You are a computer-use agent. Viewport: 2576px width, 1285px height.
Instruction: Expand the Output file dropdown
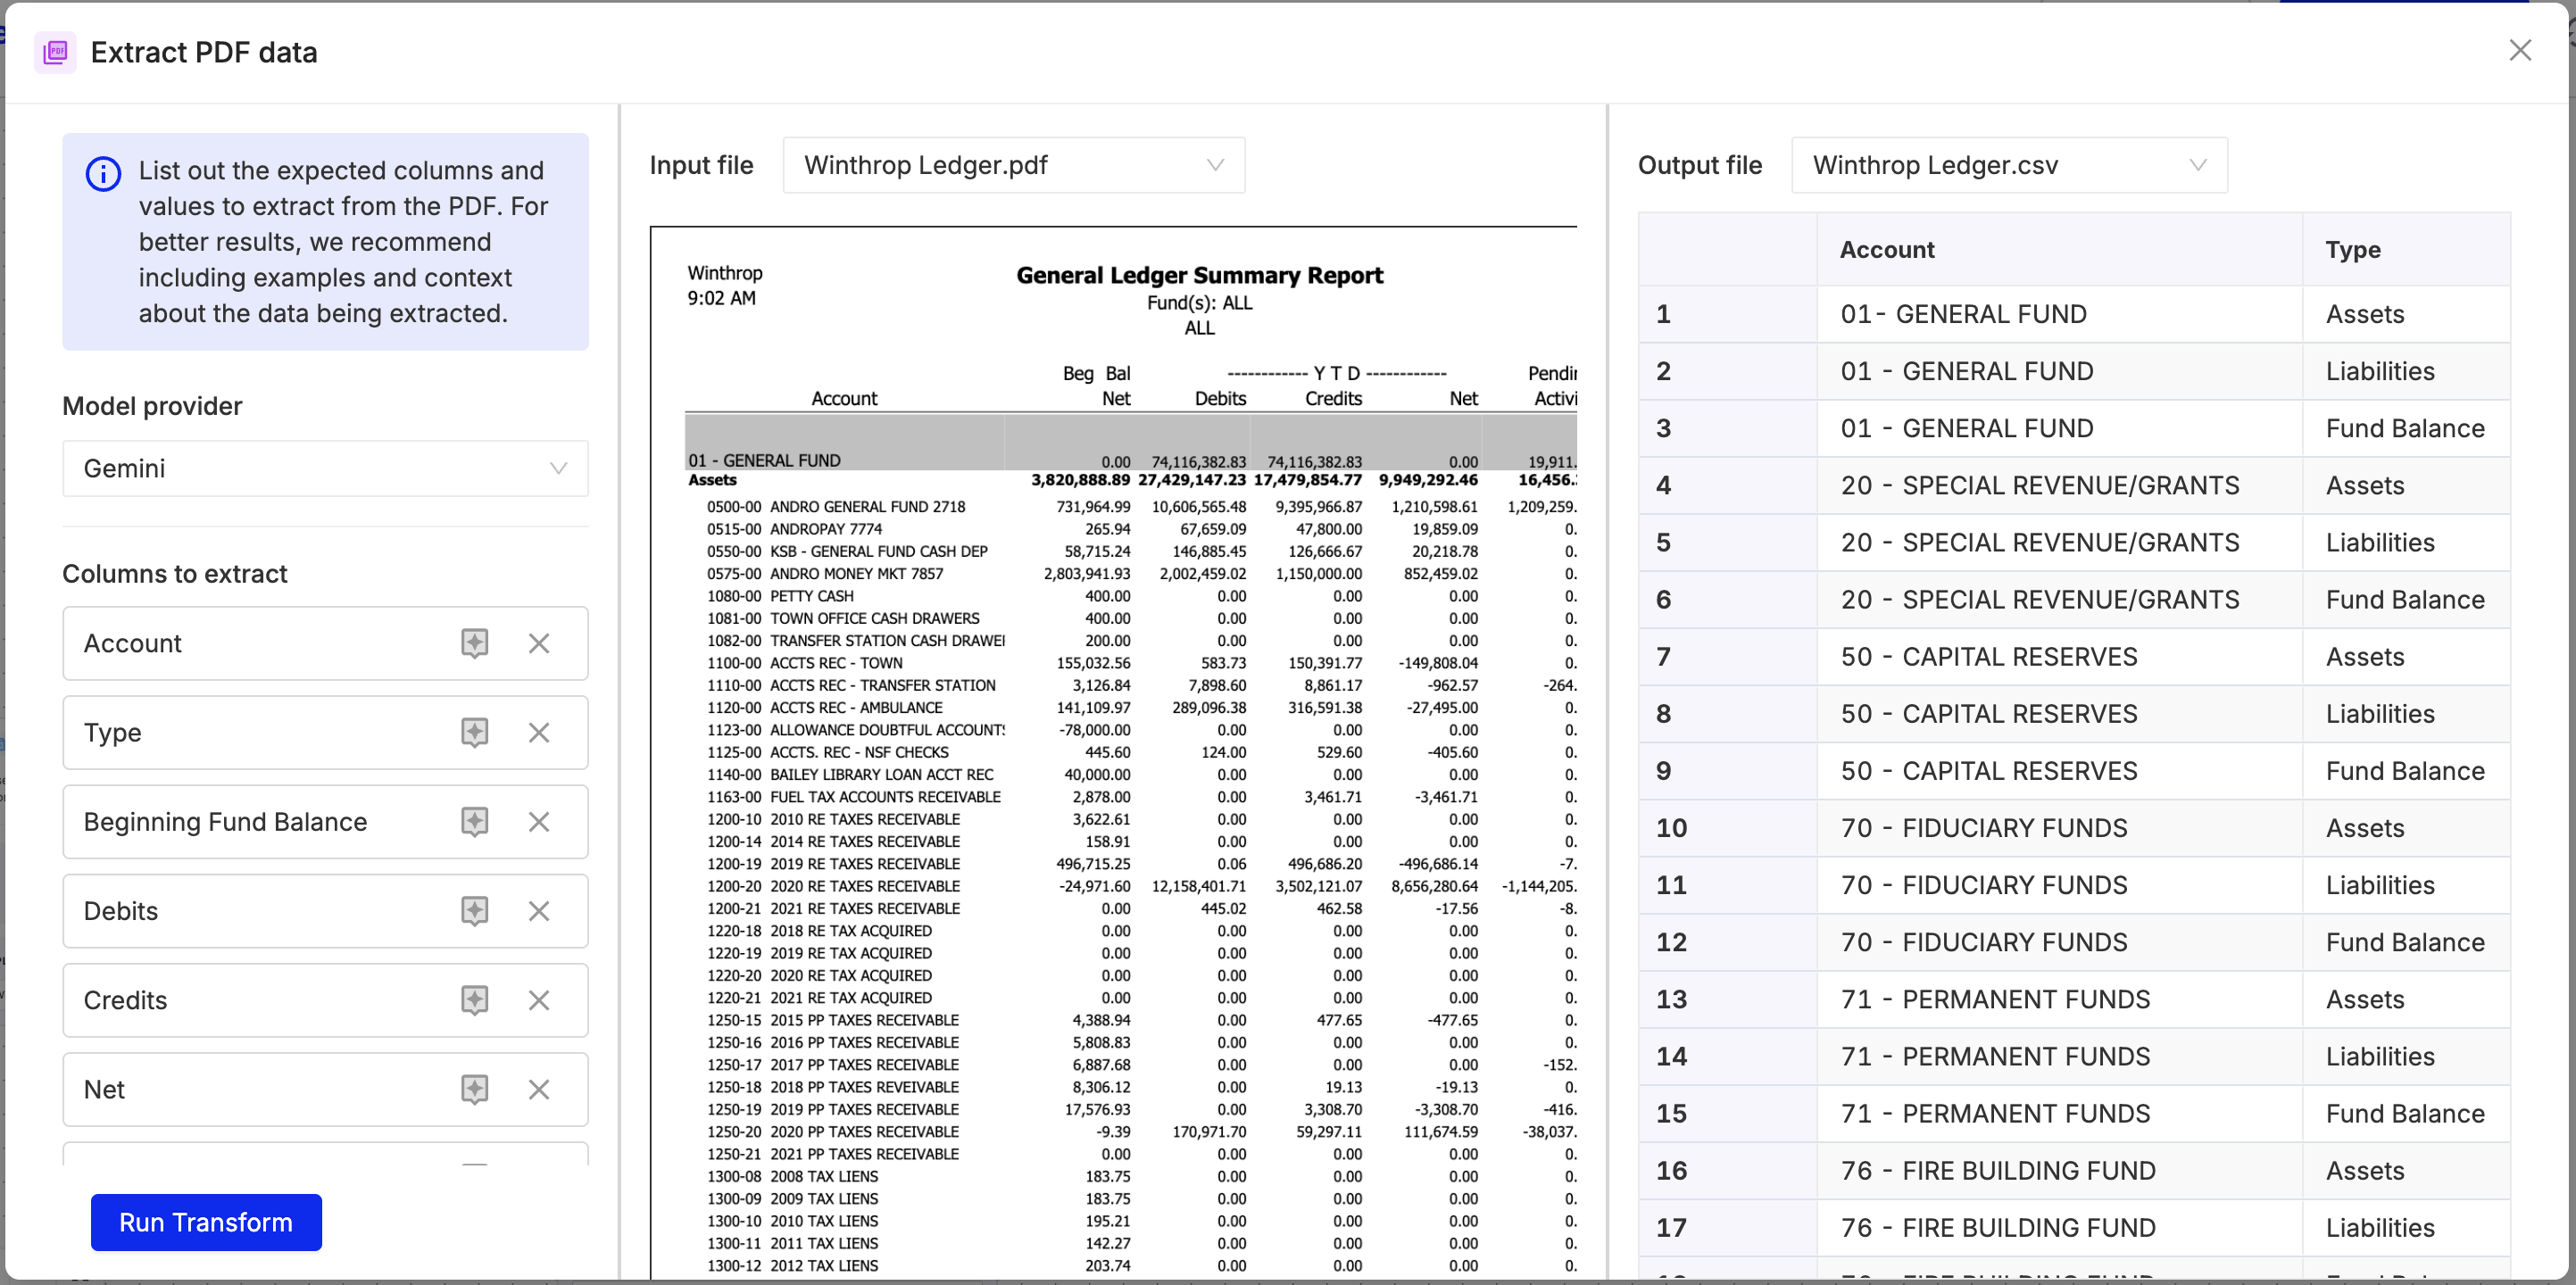coord(2008,165)
